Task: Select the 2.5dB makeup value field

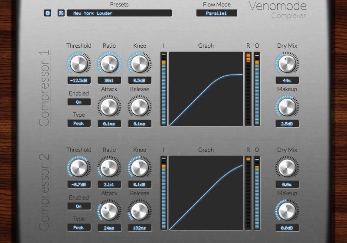Action: point(287,124)
